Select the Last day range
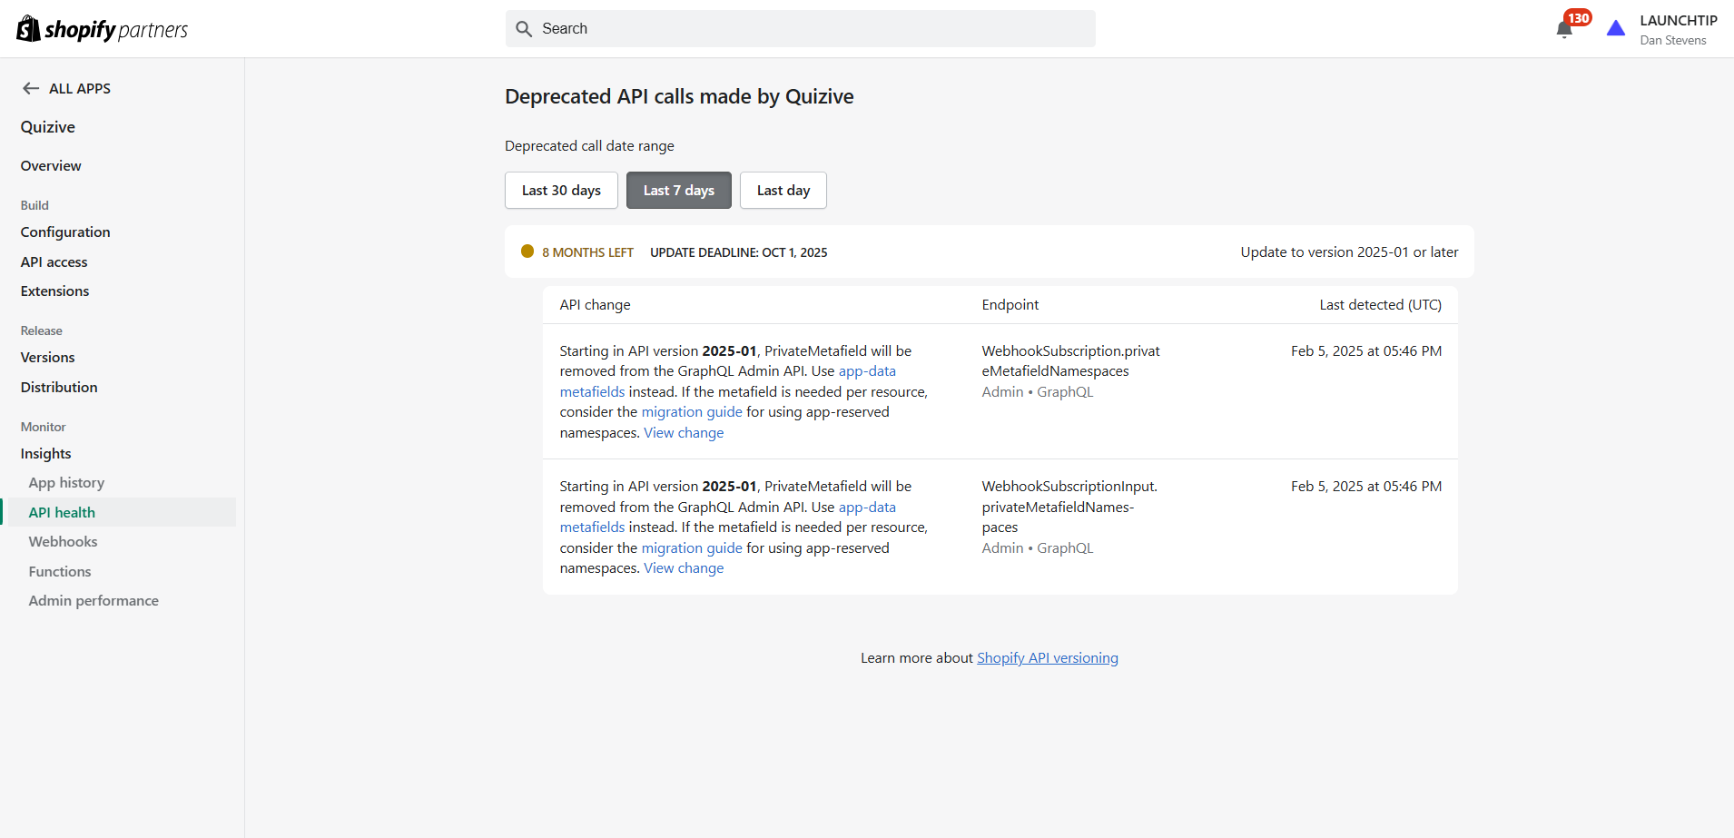Viewport: 1734px width, 838px height. coord(783,191)
